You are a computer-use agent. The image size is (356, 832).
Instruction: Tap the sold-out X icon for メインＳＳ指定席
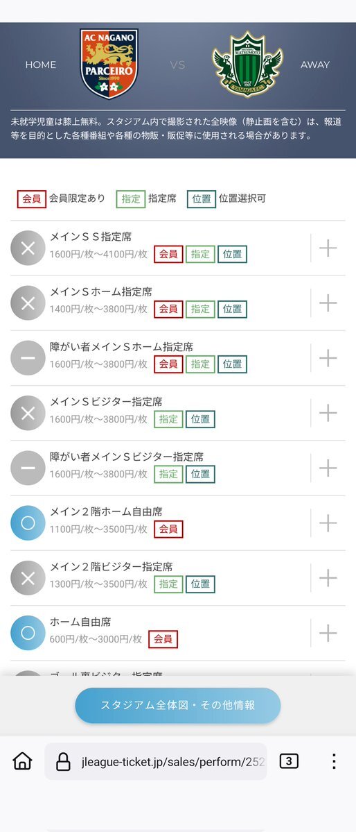(28, 248)
